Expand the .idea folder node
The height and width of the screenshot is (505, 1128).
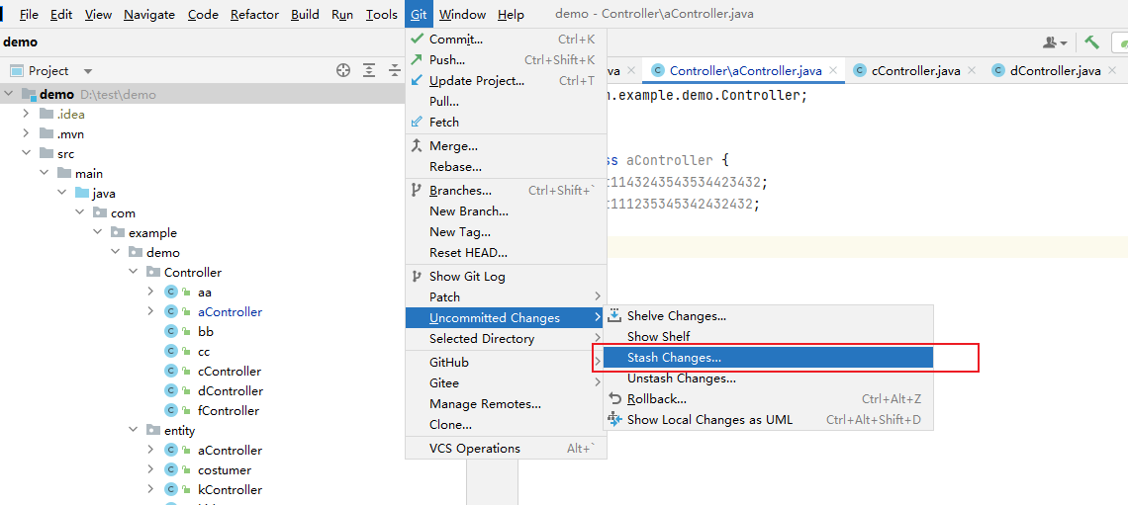coord(26,115)
